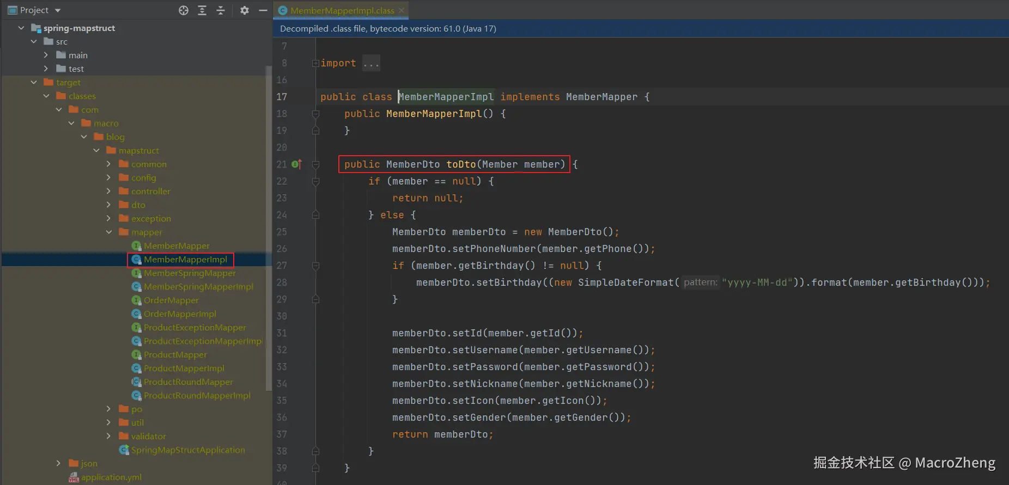Open Project panel settings gear
This screenshot has height=485, width=1009.
(x=245, y=10)
